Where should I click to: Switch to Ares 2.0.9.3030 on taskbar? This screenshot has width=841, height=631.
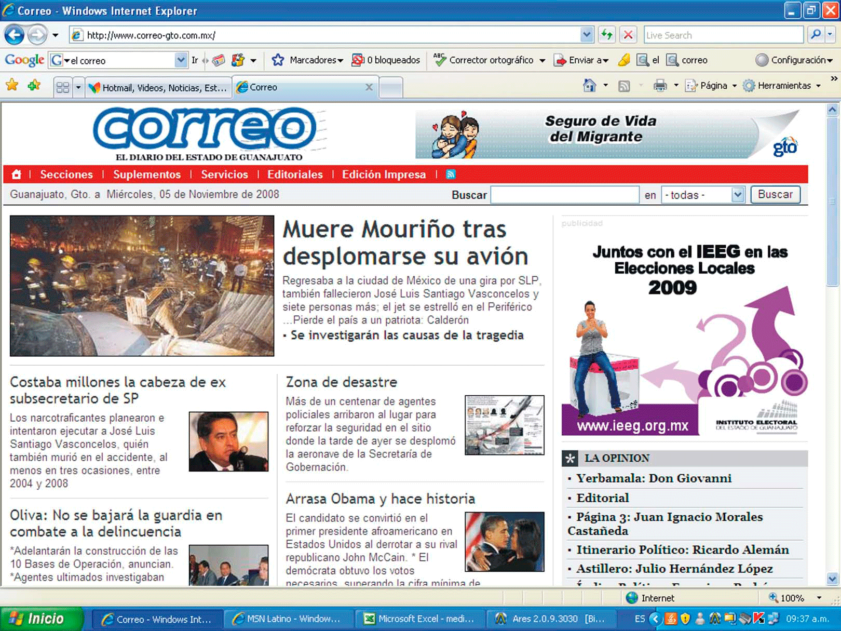(x=551, y=619)
